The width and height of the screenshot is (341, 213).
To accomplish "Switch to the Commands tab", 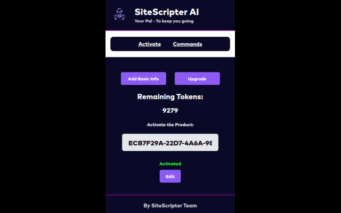I will click(188, 44).
